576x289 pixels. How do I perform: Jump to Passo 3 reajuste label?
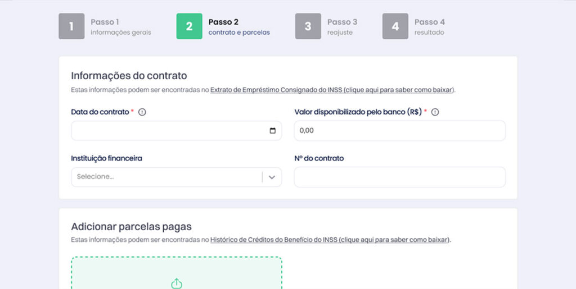click(342, 27)
